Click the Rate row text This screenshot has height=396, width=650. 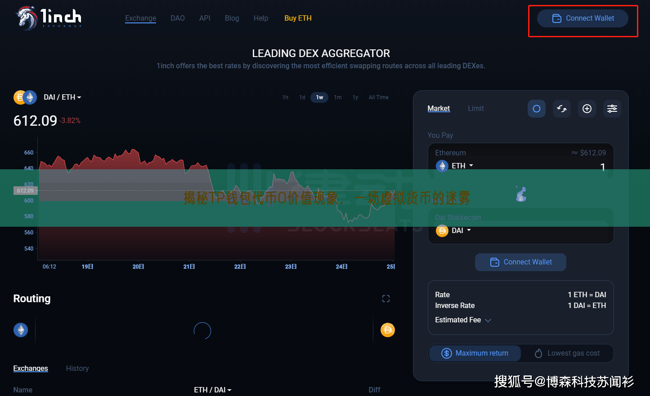point(442,295)
